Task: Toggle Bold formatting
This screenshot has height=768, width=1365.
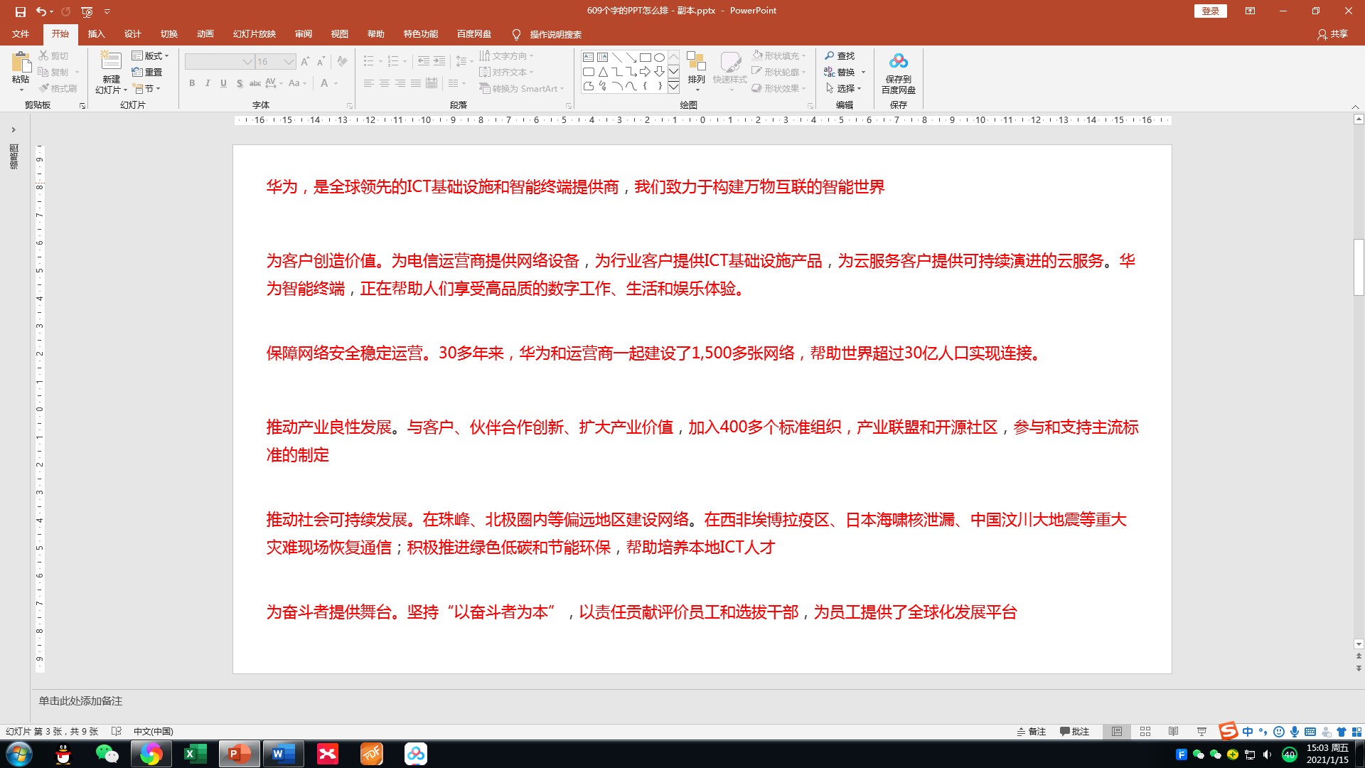Action: click(x=192, y=83)
